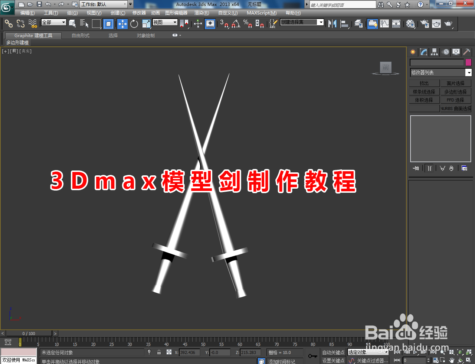Toggle the Spinner Snap button
Viewport: 475px width, 364px height.
click(x=260, y=24)
